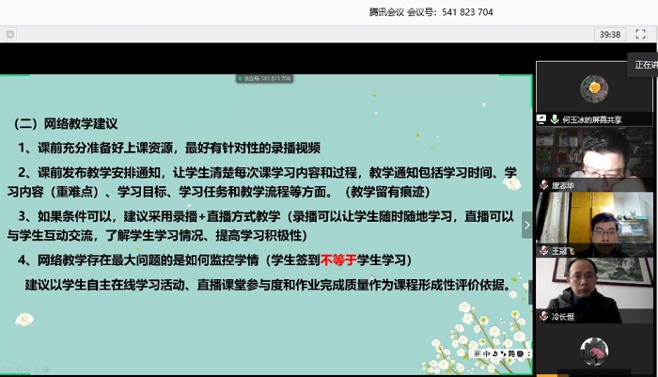This screenshot has height=377, width=658.
Task: Click the green meeting ID badge on slide
Action: [264, 78]
